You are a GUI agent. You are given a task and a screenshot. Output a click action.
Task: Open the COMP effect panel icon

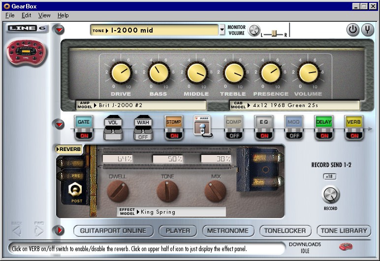point(234,122)
